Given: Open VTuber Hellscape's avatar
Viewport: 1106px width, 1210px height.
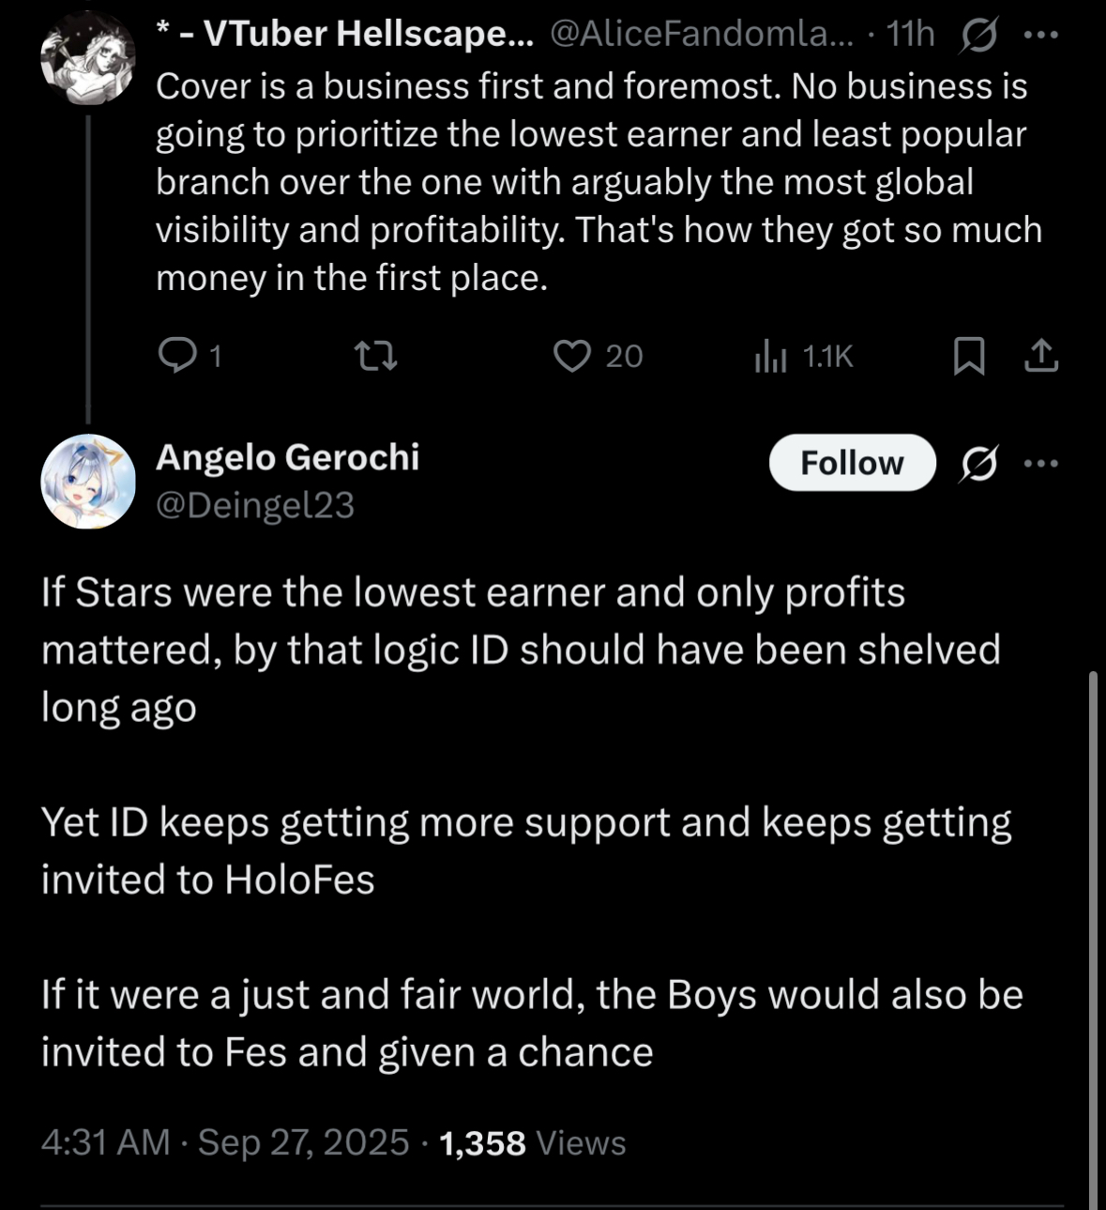Looking at the screenshot, I should tap(88, 58).
